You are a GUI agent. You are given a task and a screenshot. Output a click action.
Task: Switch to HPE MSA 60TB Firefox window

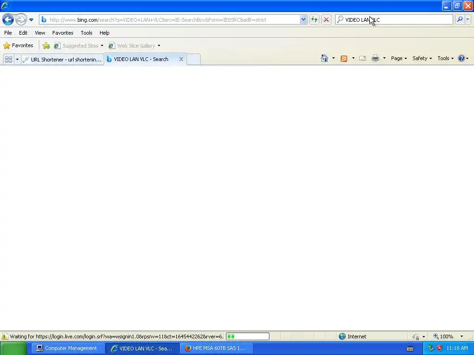pyautogui.click(x=217, y=349)
